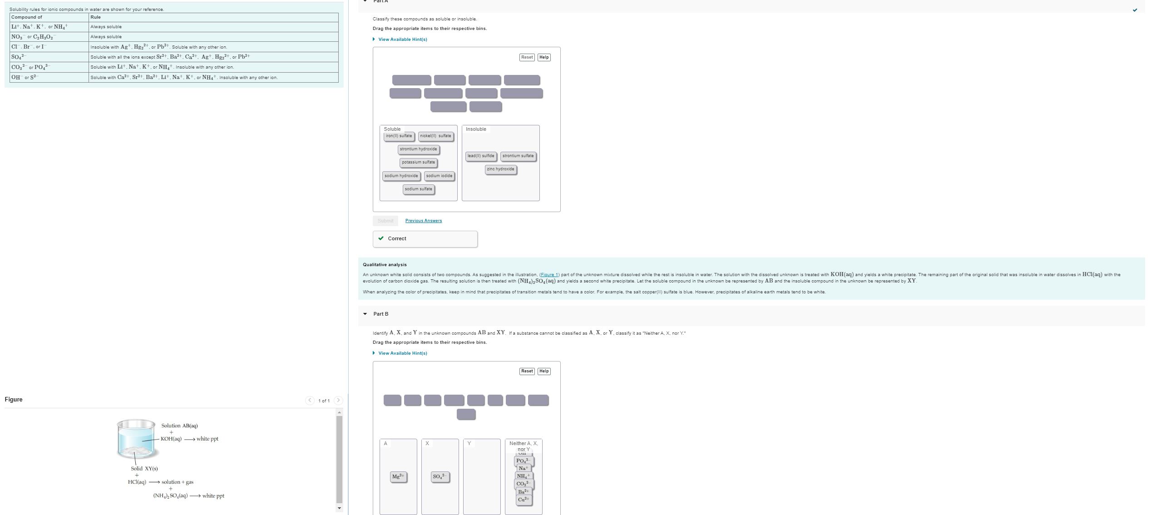Click the scroll-up arrow in the figure panel
Viewport: 1151px width, 515px height.
coord(339,412)
